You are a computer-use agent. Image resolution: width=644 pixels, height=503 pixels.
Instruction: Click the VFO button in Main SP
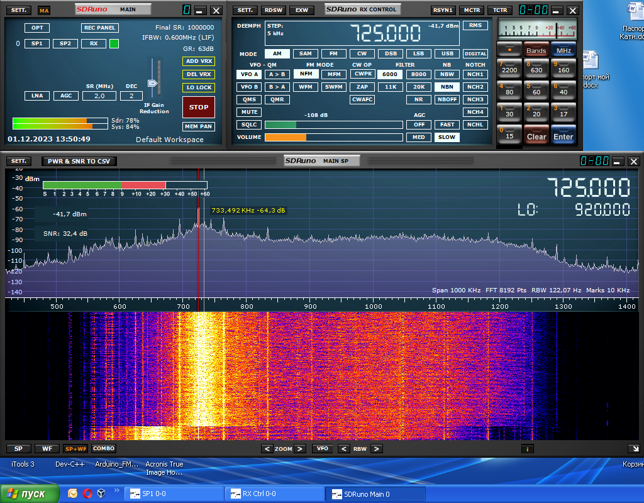[323, 448]
